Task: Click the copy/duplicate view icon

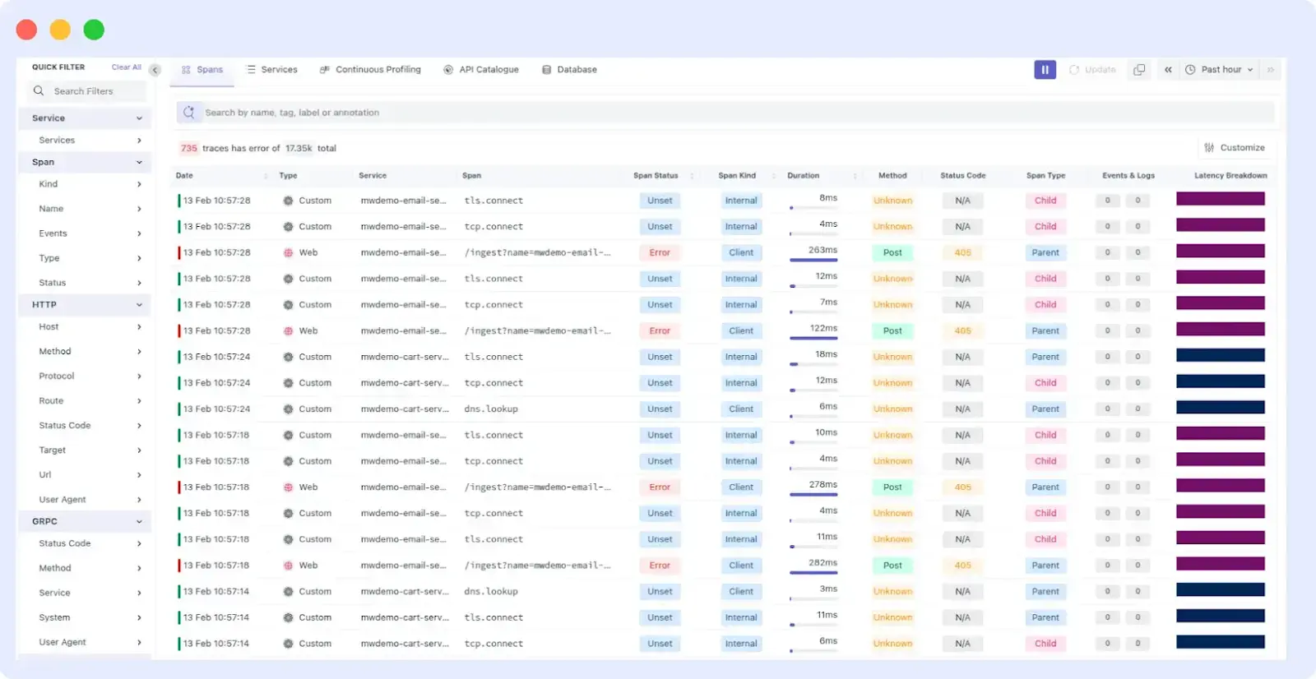Action: point(1139,70)
